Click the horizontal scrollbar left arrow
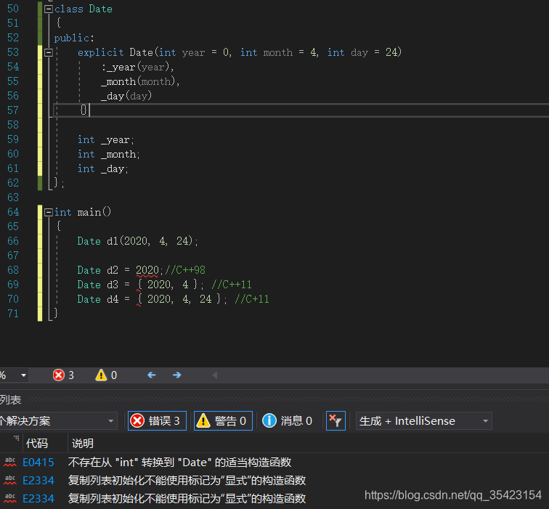This screenshot has width=549, height=509. (x=215, y=375)
